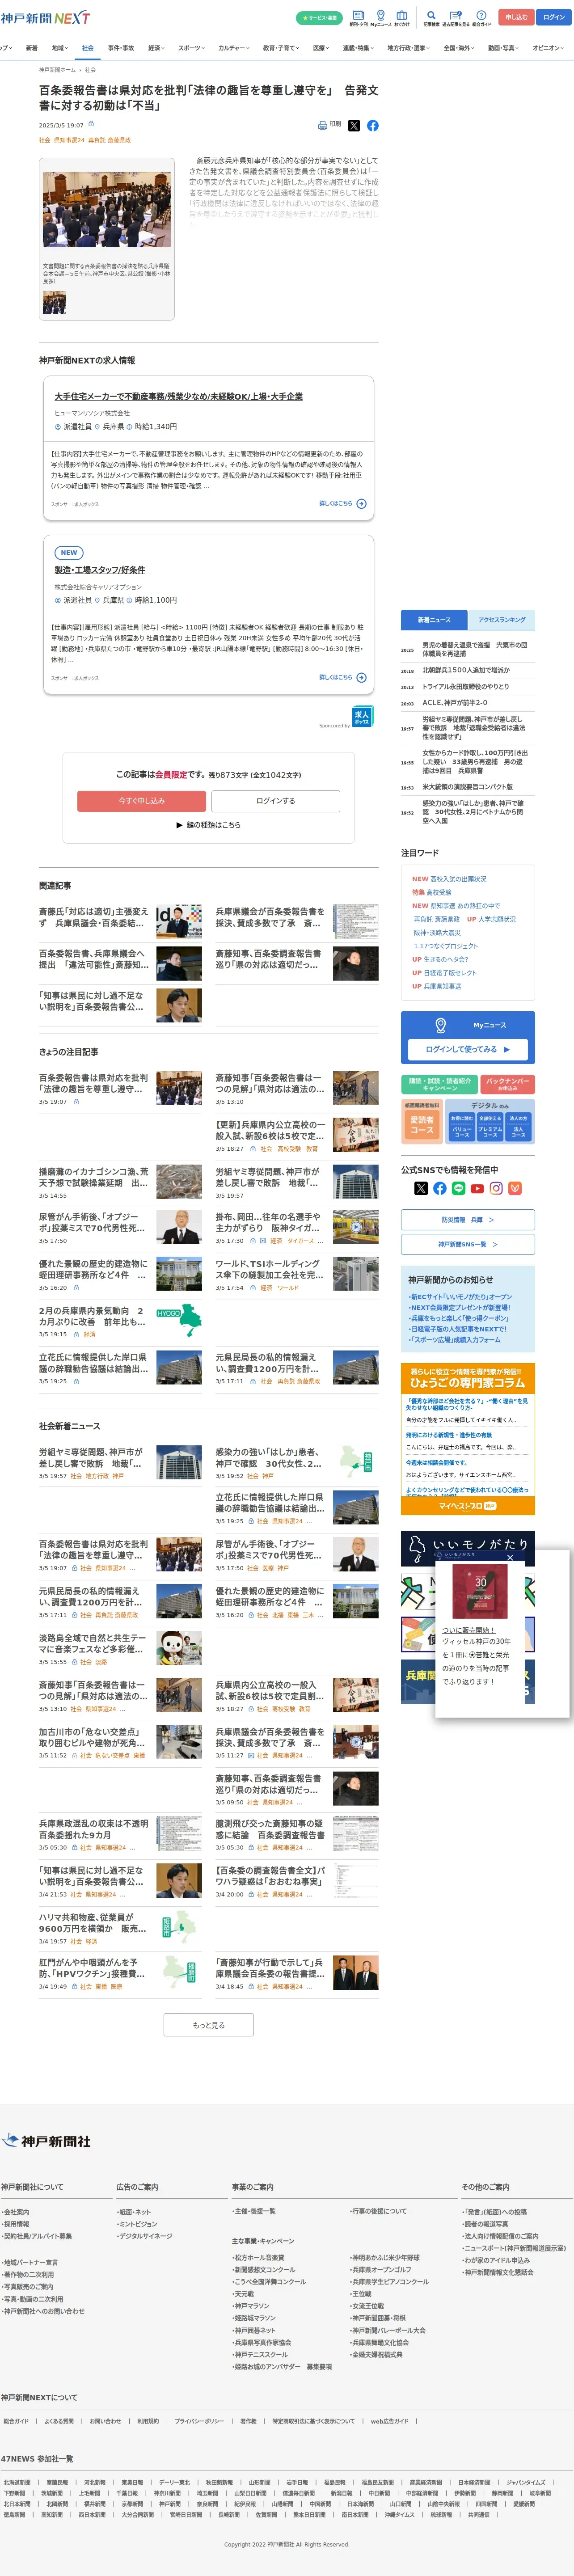
Task: Click arrow icon on 大手住宅メーカー job card
Action: coord(361,504)
